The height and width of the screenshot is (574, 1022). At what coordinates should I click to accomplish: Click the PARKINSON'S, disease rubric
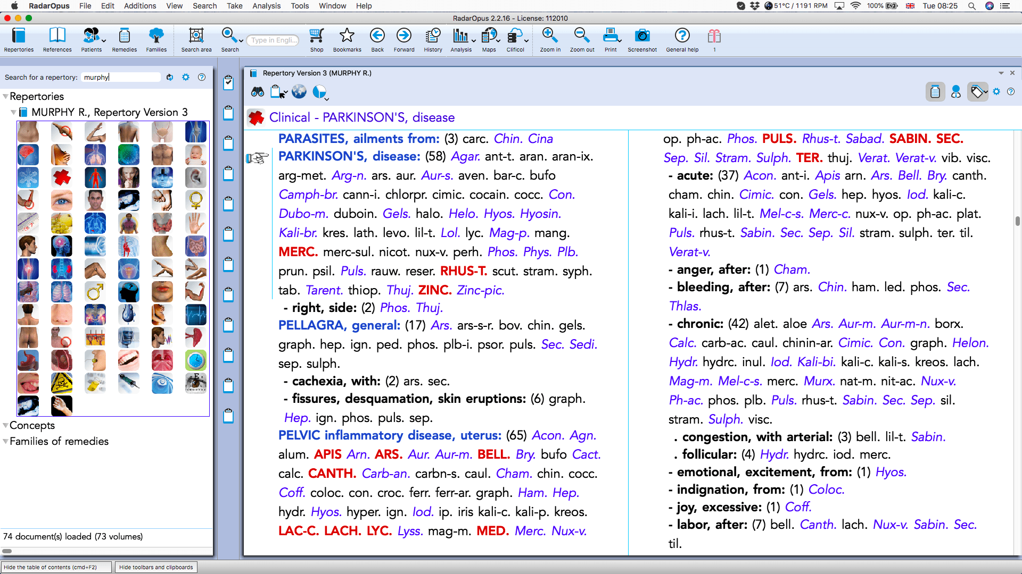[x=350, y=156]
